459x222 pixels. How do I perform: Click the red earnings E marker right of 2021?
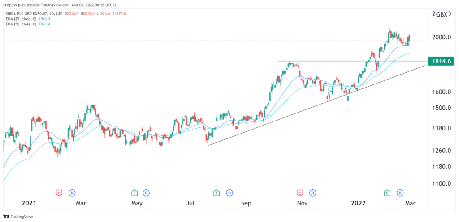pyautogui.click(x=59, y=193)
